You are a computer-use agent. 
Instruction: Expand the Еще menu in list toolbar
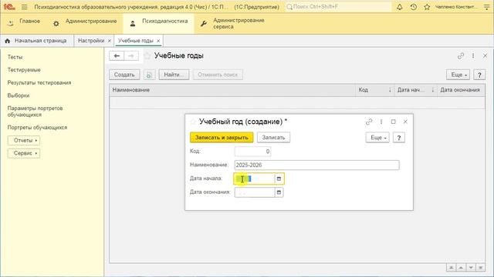(458, 75)
